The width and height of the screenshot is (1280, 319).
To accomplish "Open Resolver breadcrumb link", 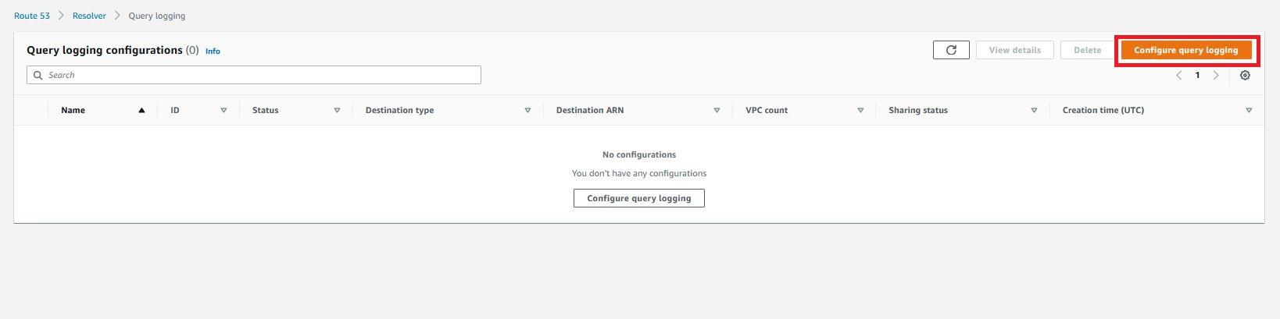I will [89, 16].
